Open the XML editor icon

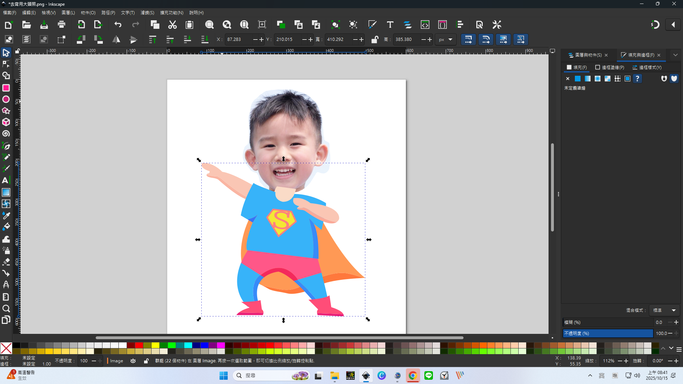[x=425, y=25]
